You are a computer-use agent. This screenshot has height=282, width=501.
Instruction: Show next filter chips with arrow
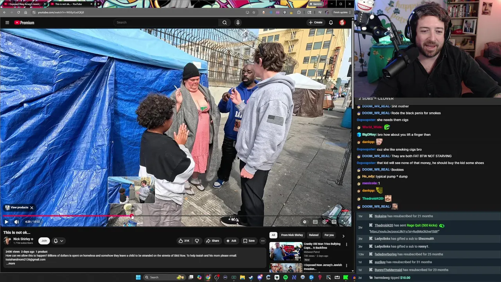(x=343, y=235)
